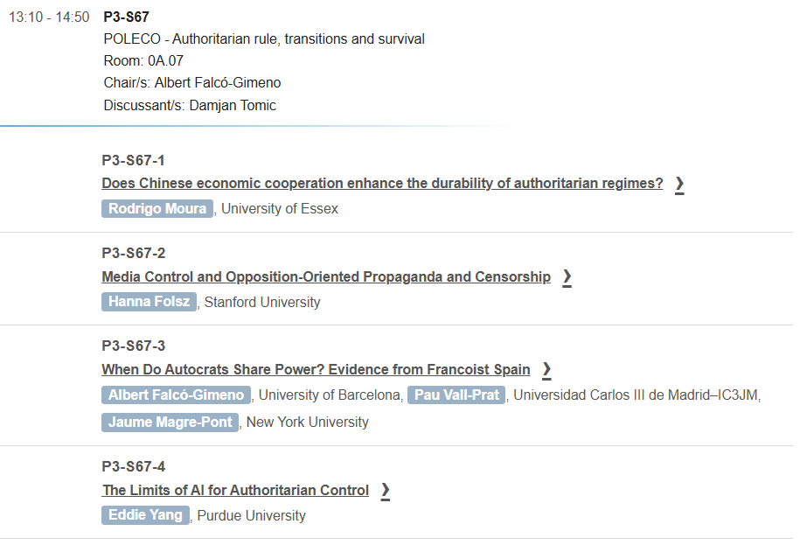Click the P3-S67-4 paper identifier
The width and height of the screenshot is (800, 545).
pos(133,466)
